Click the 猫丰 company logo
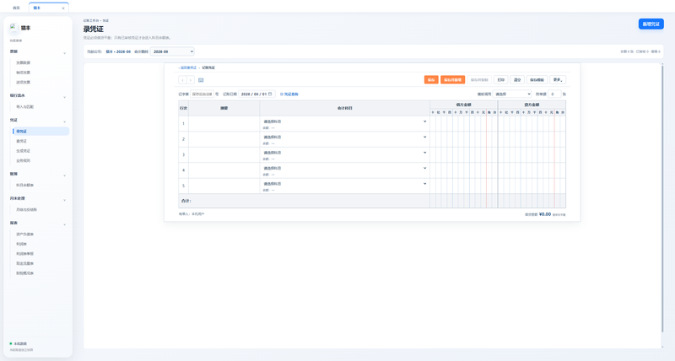675x361 pixels. pos(13,28)
